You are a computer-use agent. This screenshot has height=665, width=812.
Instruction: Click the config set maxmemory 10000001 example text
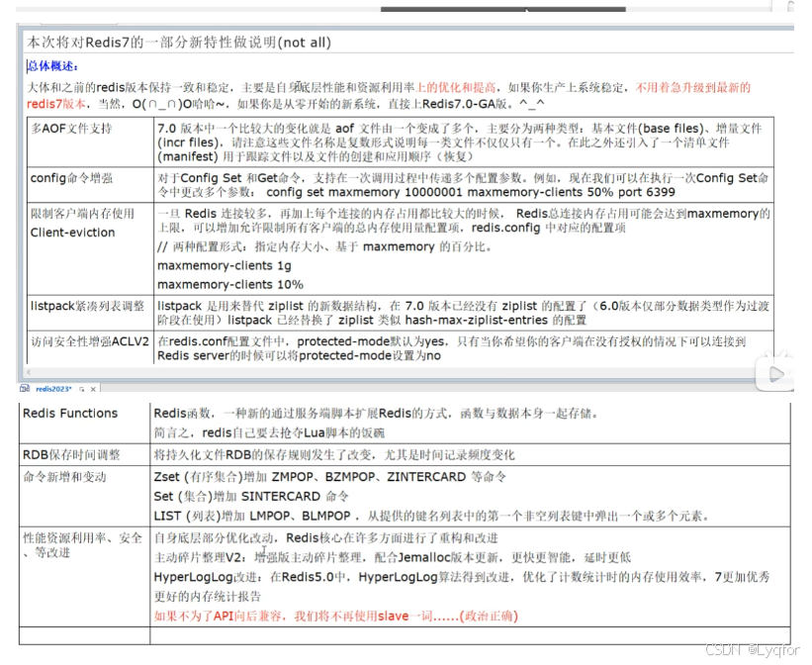pyautogui.click(x=470, y=192)
